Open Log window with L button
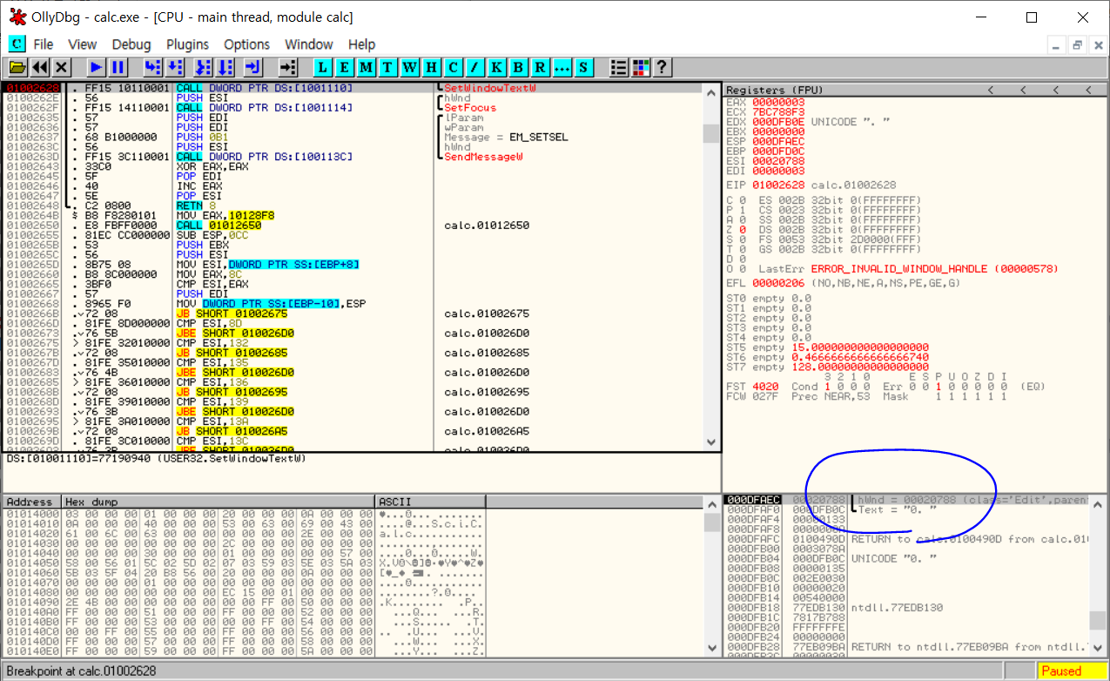This screenshot has height=681, width=1110. pos(323,67)
